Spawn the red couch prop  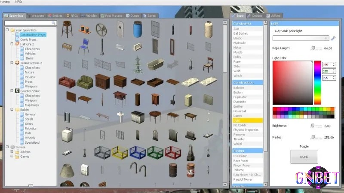point(67,82)
